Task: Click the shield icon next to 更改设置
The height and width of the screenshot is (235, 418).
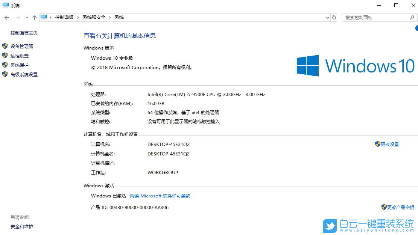Action: (x=378, y=144)
